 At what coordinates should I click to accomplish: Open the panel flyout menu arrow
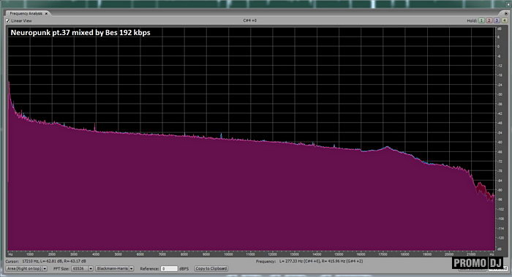(505, 14)
